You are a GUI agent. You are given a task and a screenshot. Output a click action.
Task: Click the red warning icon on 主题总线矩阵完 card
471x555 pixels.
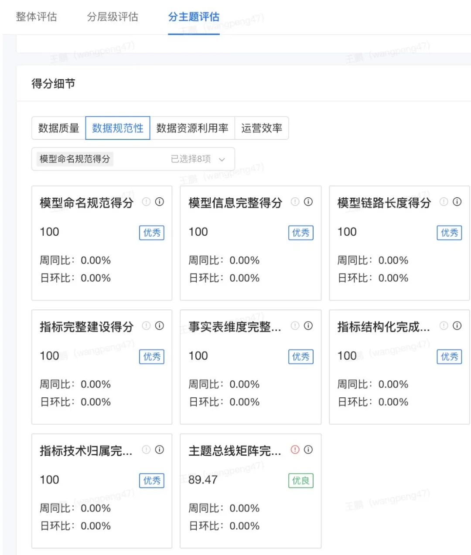(x=295, y=450)
